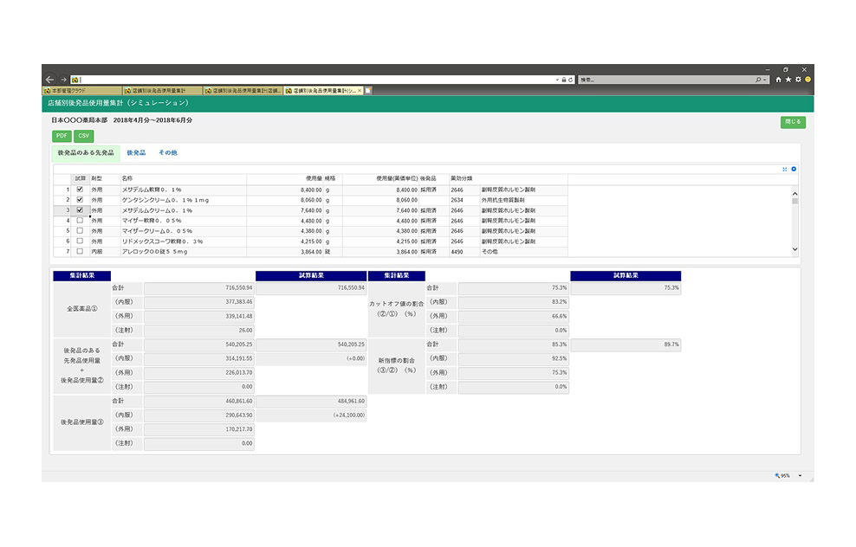The width and height of the screenshot is (856, 547).
Task: Switch to the 後発品 tab
Action: click(136, 152)
